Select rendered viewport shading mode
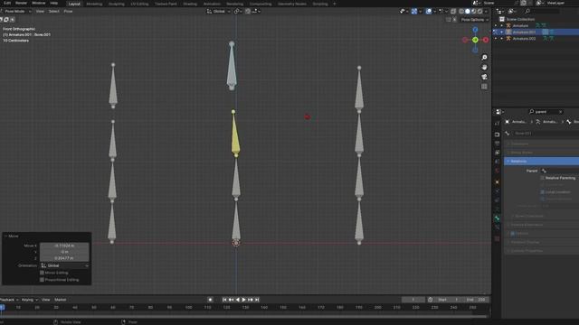The width and height of the screenshot is (579, 325). (480, 12)
